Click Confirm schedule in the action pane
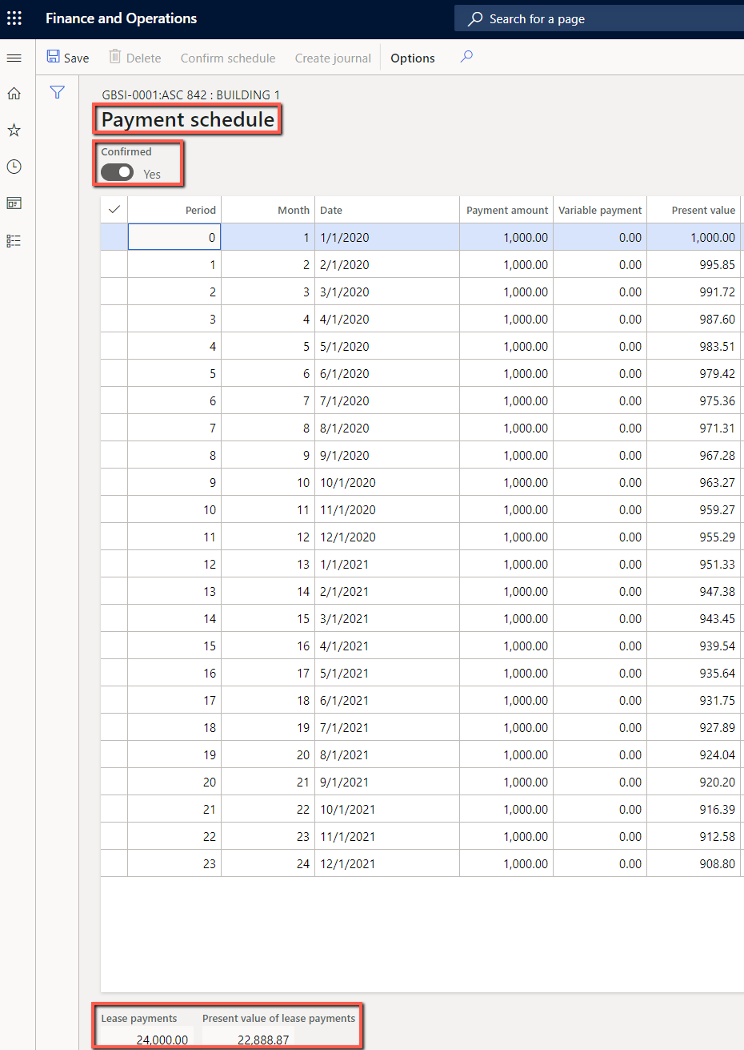The height and width of the screenshot is (1050, 744). tap(227, 57)
